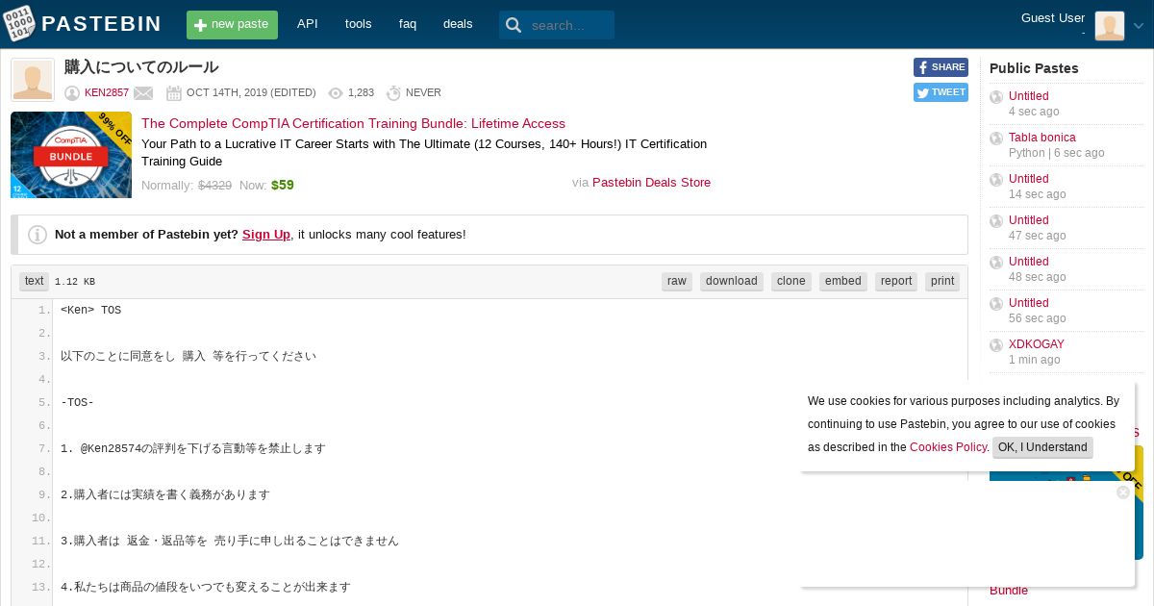Click globe icon beside Untitled 14 sec ago
Image resolution: width=1154 pixels, height=606 pixels.
996,180
